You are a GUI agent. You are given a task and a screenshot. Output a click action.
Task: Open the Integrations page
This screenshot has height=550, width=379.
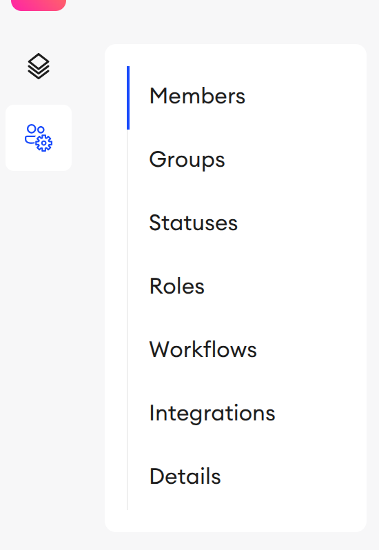[212, 414]
